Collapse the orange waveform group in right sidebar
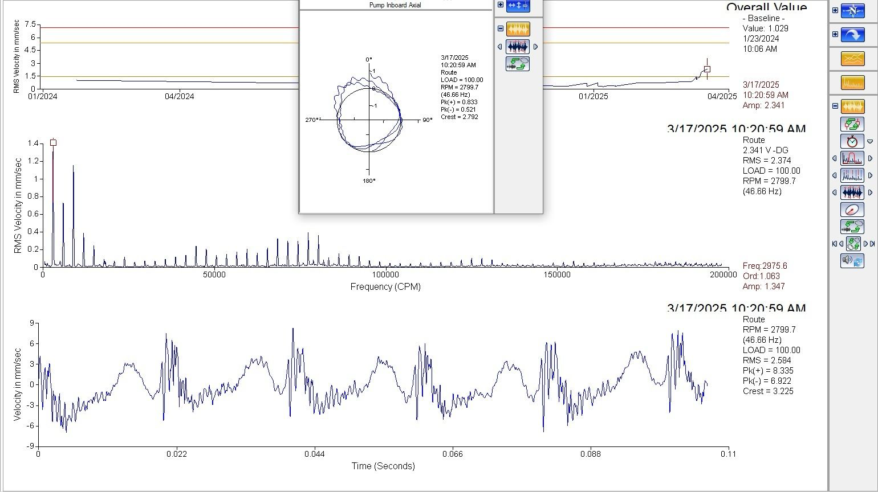The image size is (878, 492). [835, 106]
